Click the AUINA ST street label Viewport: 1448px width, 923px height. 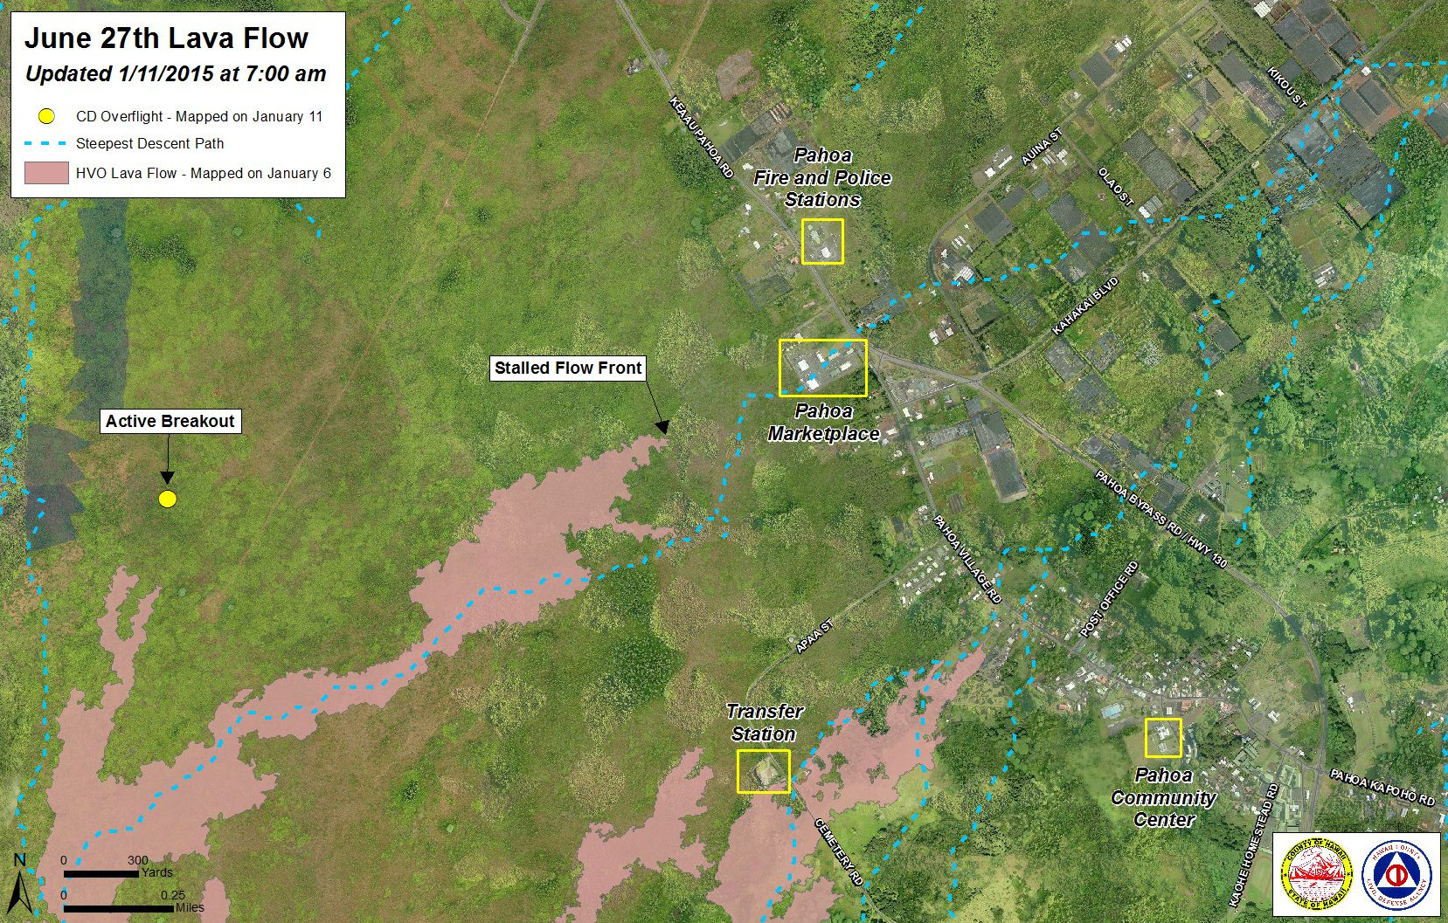click(1042, 147)
